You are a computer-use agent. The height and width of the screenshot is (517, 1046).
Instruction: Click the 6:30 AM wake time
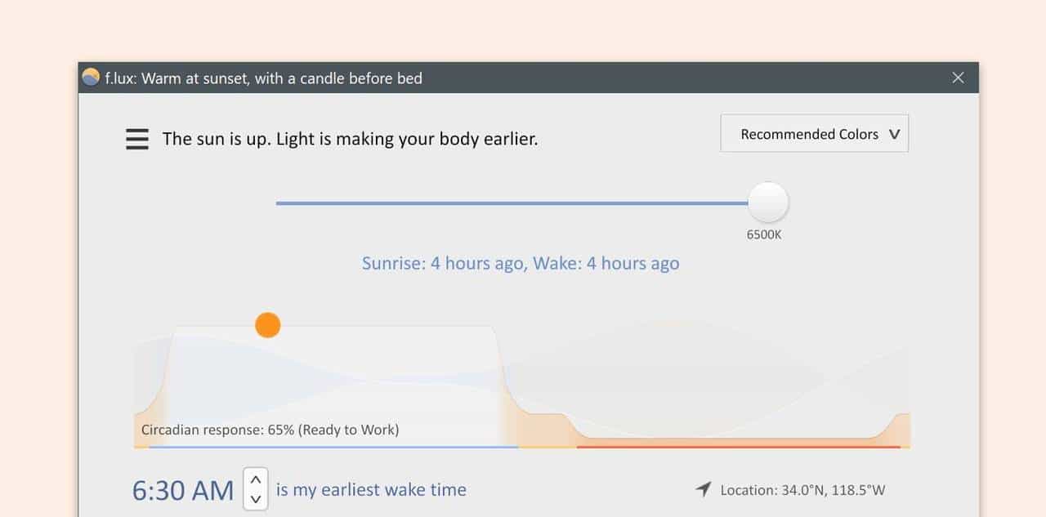183,490
